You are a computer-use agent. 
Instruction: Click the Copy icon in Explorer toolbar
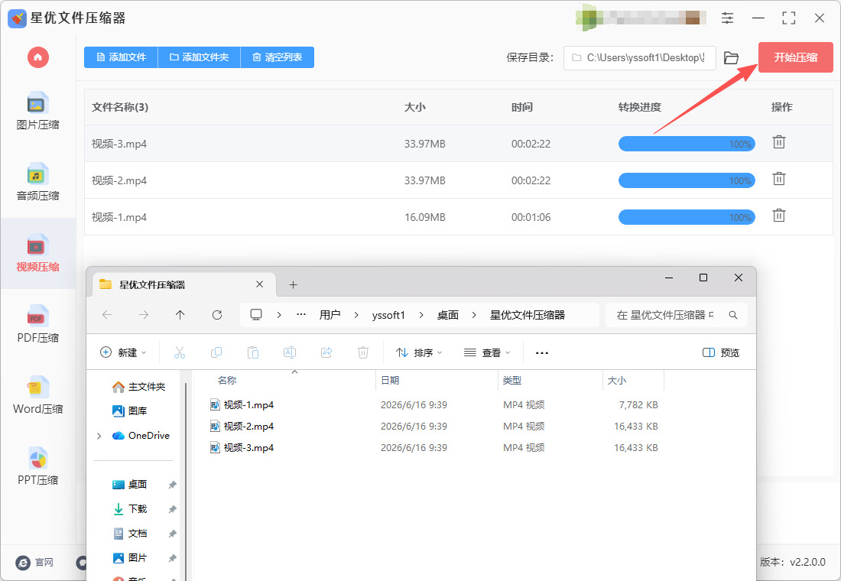(x=216, y=352)
